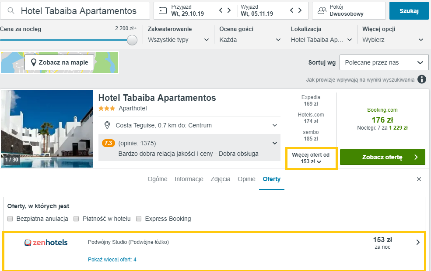Viewport: 431px width, 271px height.
Task: Enable Bezpłatna anulacja filter
Action: [10, 219]
